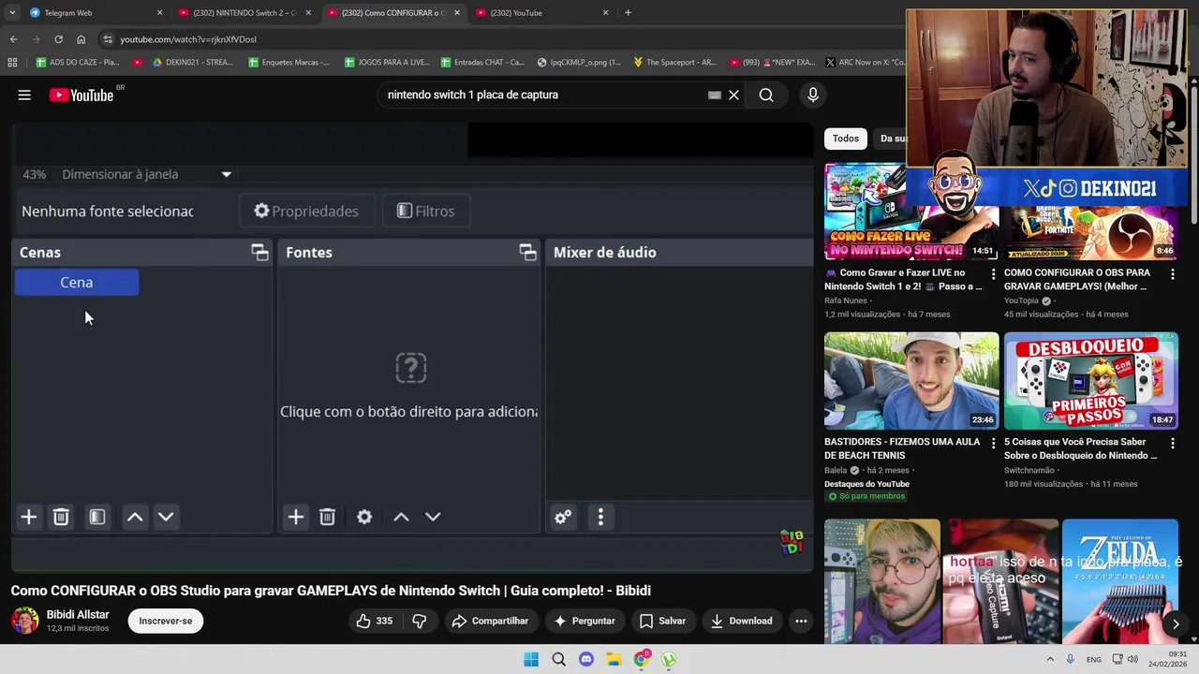Move the source up in the Fontes toolbar
The image size is (1199, 674).
coord(401,517)
